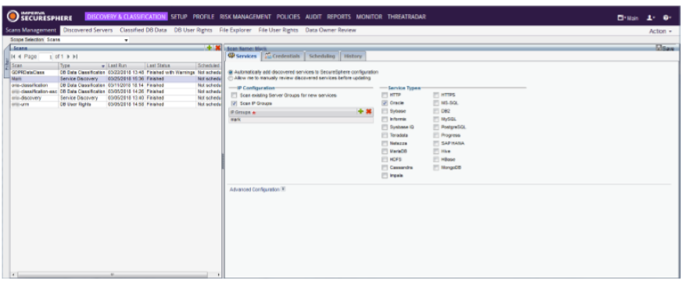The image size is (687, 286).
Task: Check the MySQL service type
Action: [x=436, y=119]
